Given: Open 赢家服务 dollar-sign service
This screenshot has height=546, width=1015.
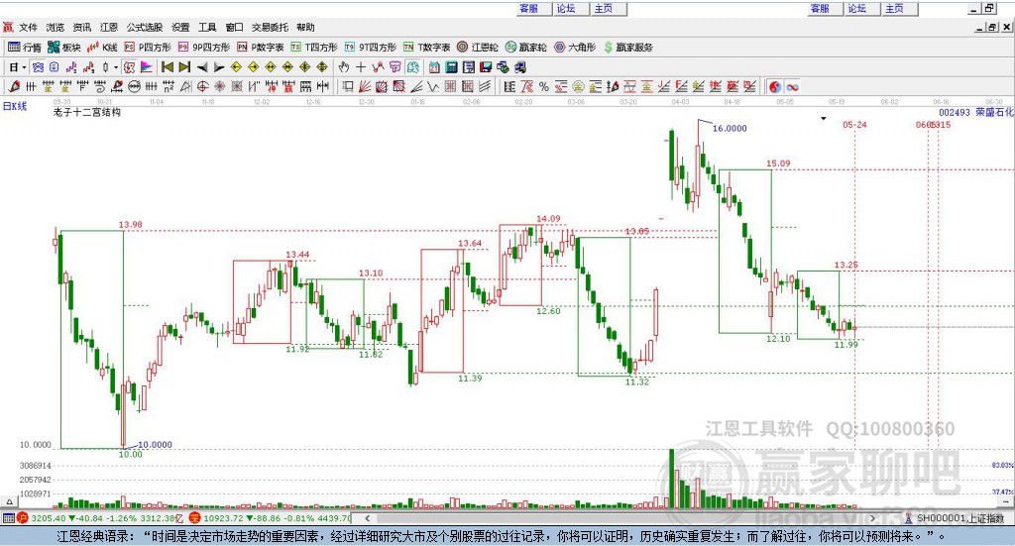Looking at the screenshot, I should coord(627,48).
